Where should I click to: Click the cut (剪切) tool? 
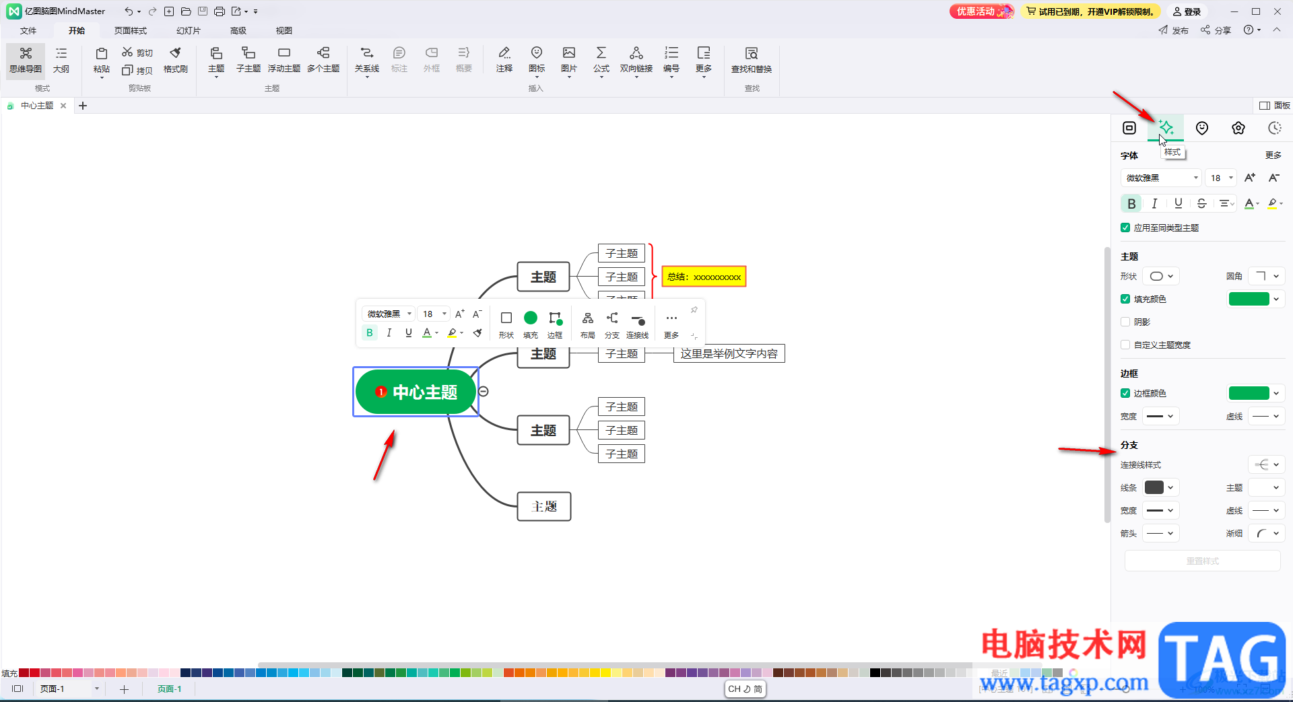137,52
